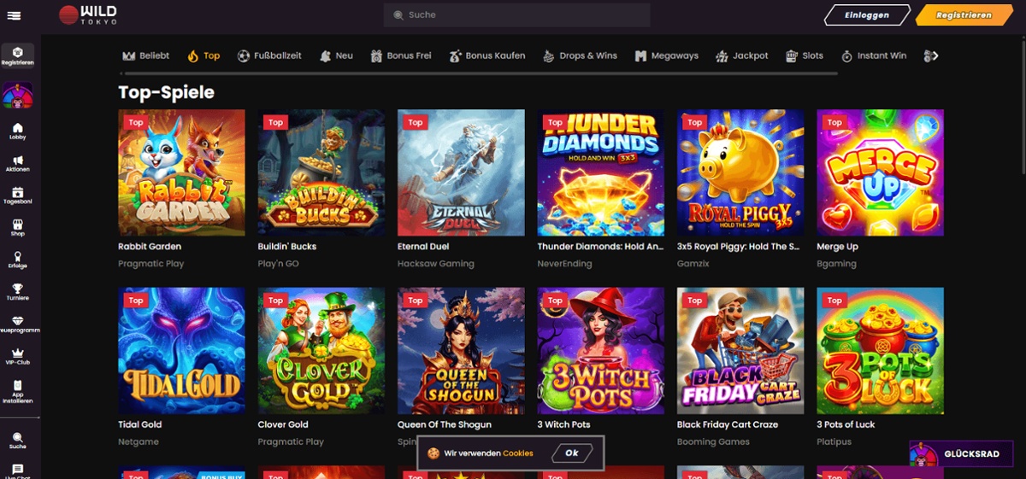
Task: Click the slot machine icon beside Slots
Action: [792, 56]
